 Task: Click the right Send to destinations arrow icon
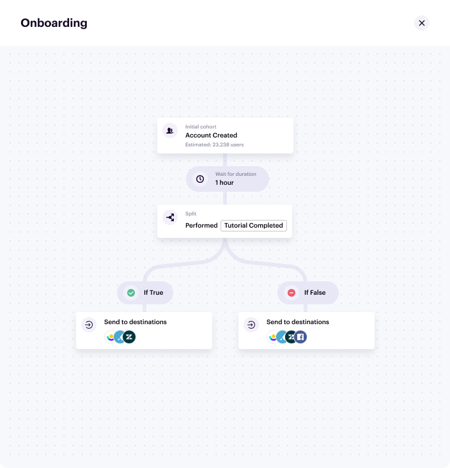[x=251, y=325]
